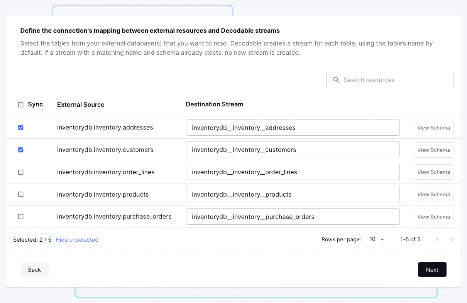Viewport: 467px width, 303px height.
Task: Click Hide unselected to filter rows
Action: click(x=77, y=239)
